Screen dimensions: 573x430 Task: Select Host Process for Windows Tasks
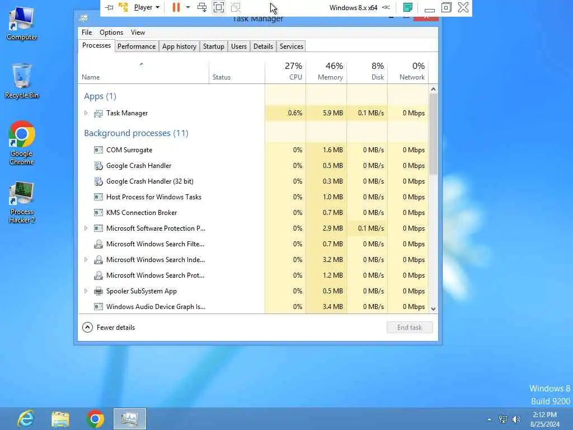coord(253,197)
